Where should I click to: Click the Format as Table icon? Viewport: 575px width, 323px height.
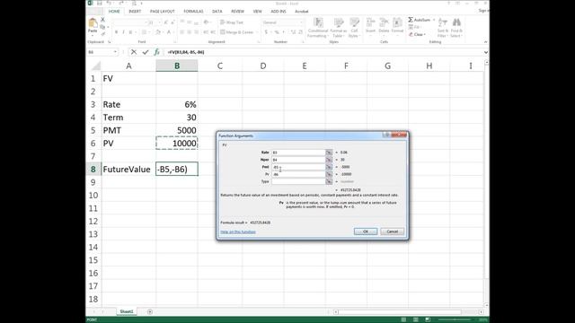(x=338, y=22)
